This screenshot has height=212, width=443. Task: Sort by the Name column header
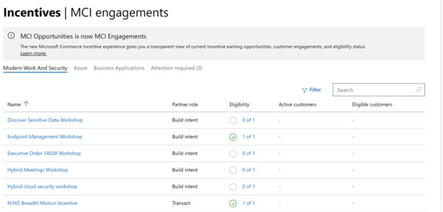[x=14, y=104]
